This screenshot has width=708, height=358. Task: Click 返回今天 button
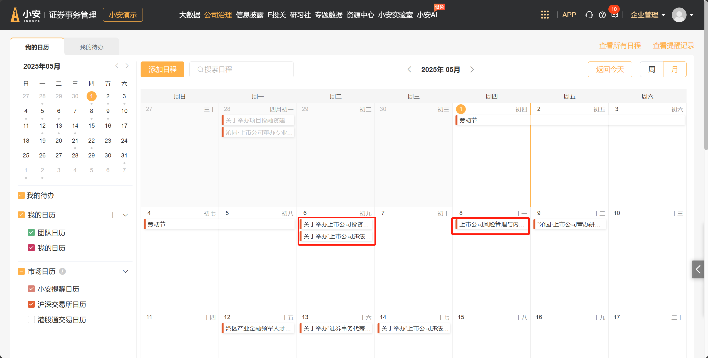pyautogui.click(x=610, y=69)
